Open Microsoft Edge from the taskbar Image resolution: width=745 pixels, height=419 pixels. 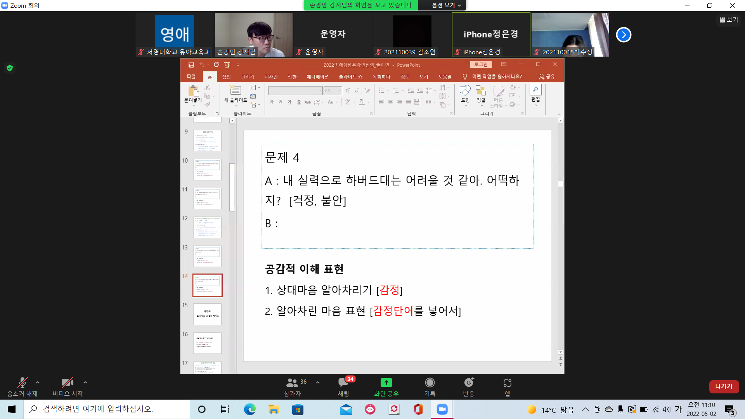click(249, 409)
